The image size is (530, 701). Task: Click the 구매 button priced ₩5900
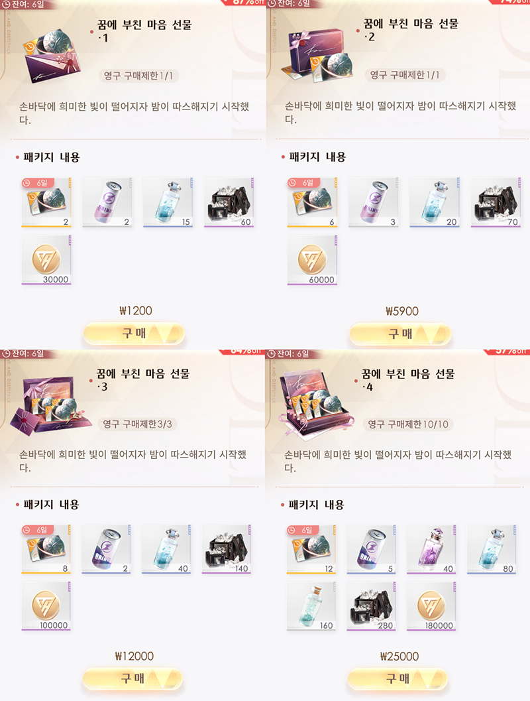[x=400, y=334]
